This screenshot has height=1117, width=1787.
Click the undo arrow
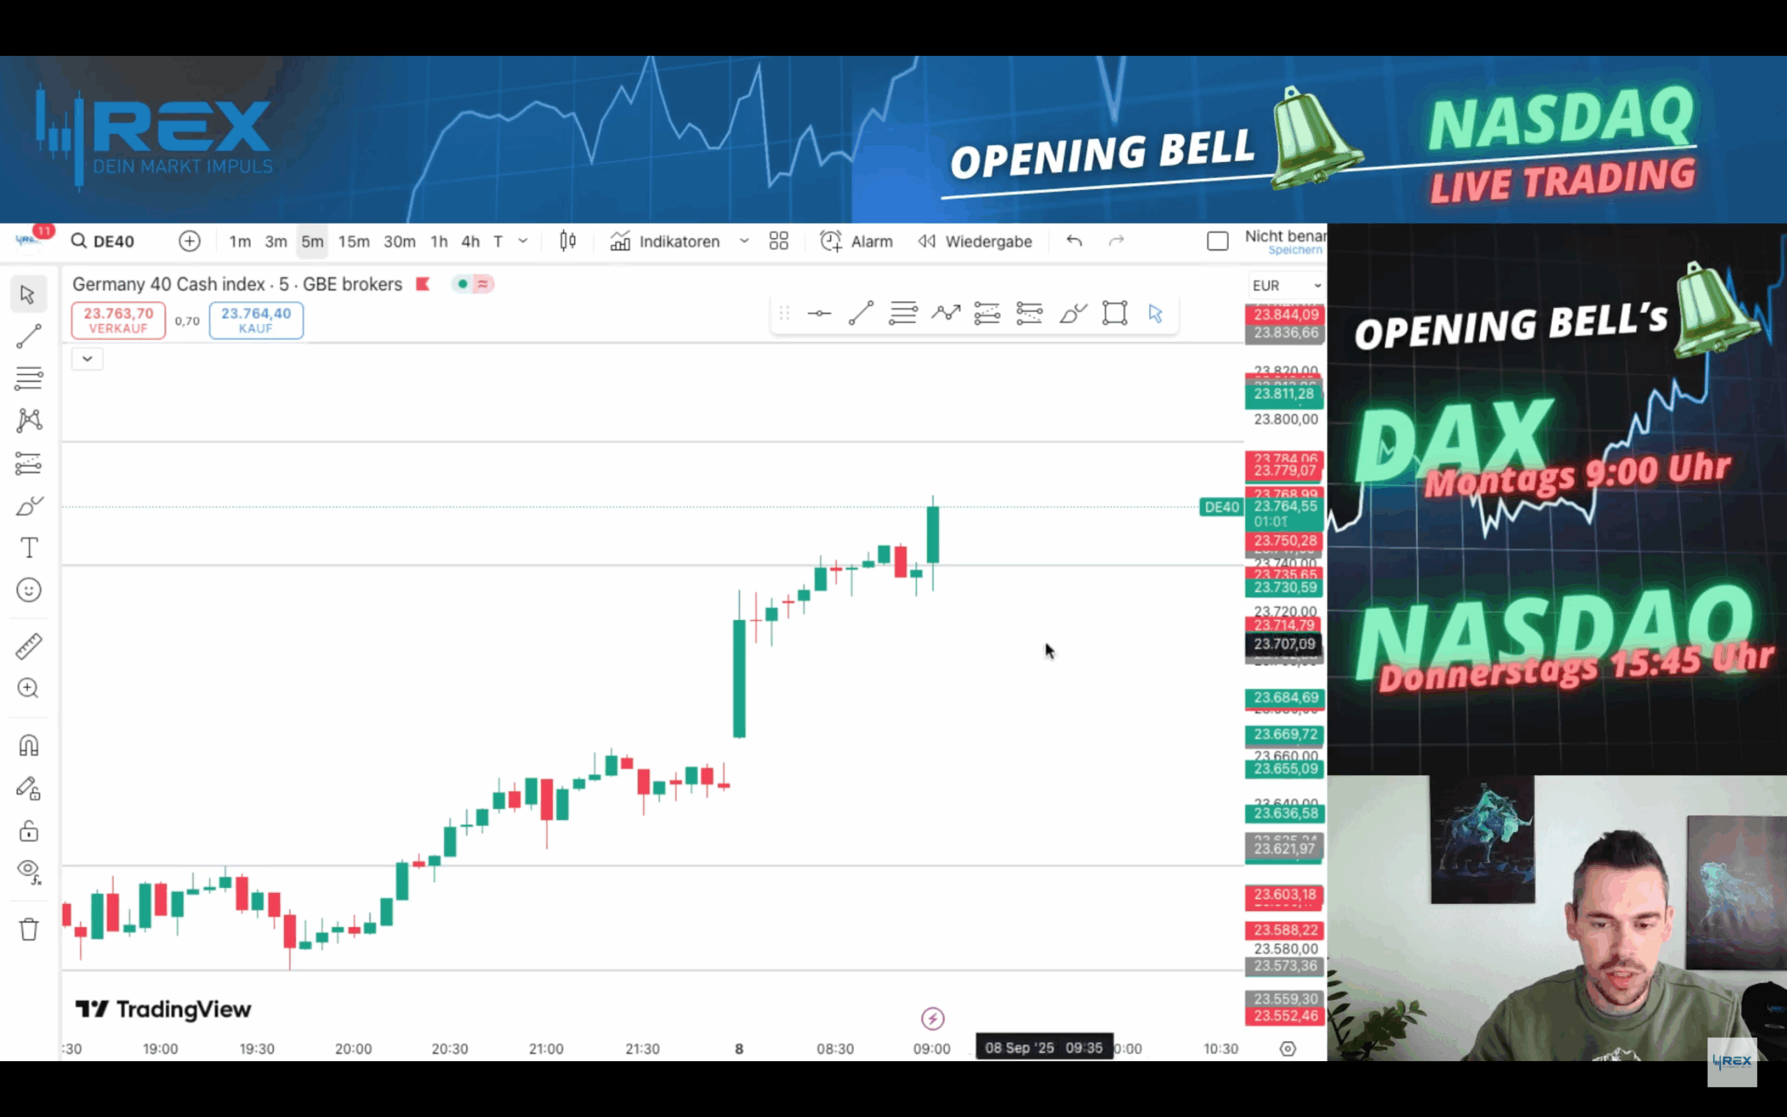pos(1074,241)
